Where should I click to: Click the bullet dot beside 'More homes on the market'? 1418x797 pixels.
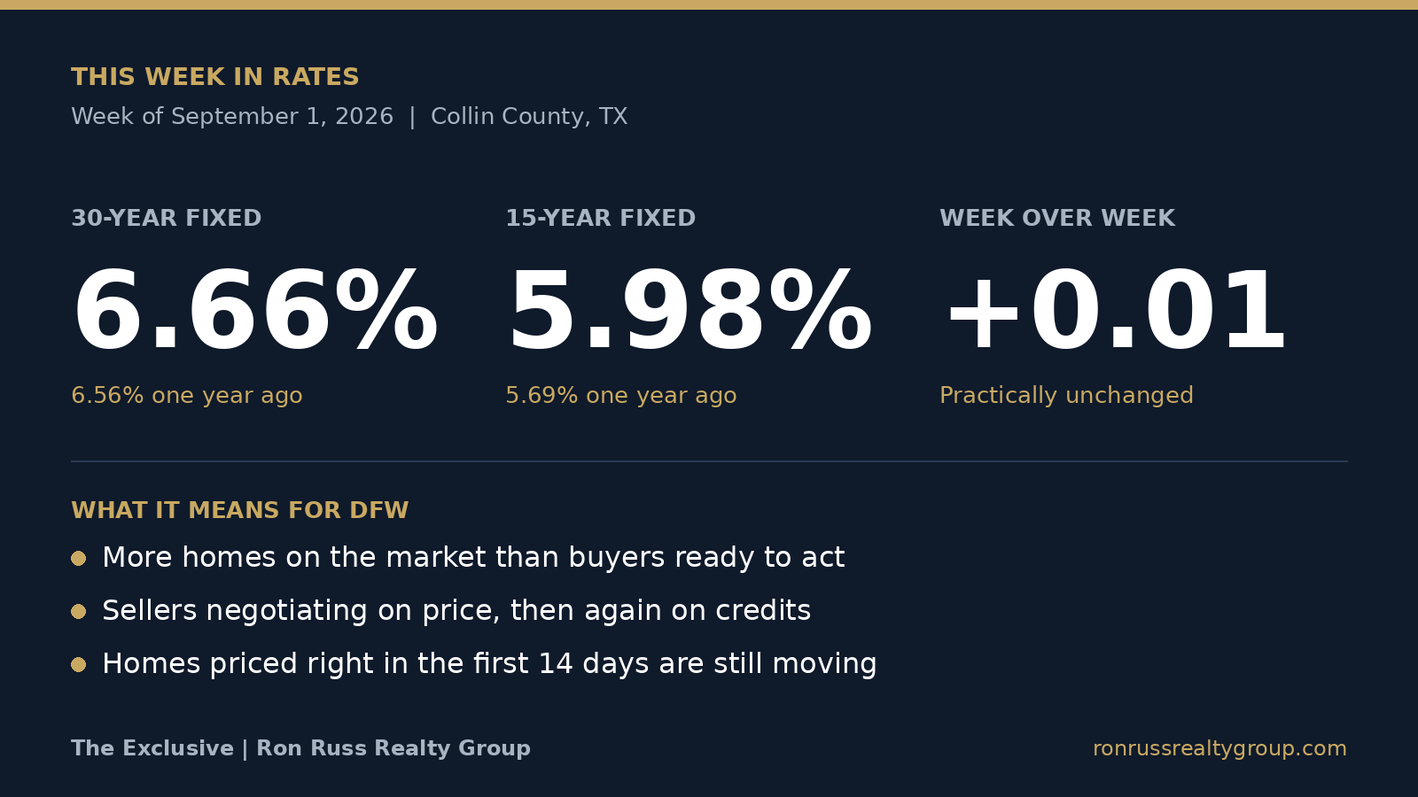coord(79,558)
